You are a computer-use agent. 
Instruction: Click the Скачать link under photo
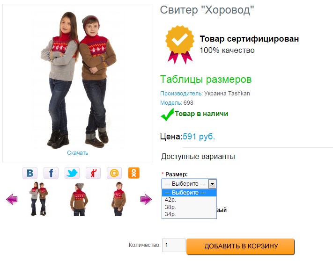click(78, 153)
